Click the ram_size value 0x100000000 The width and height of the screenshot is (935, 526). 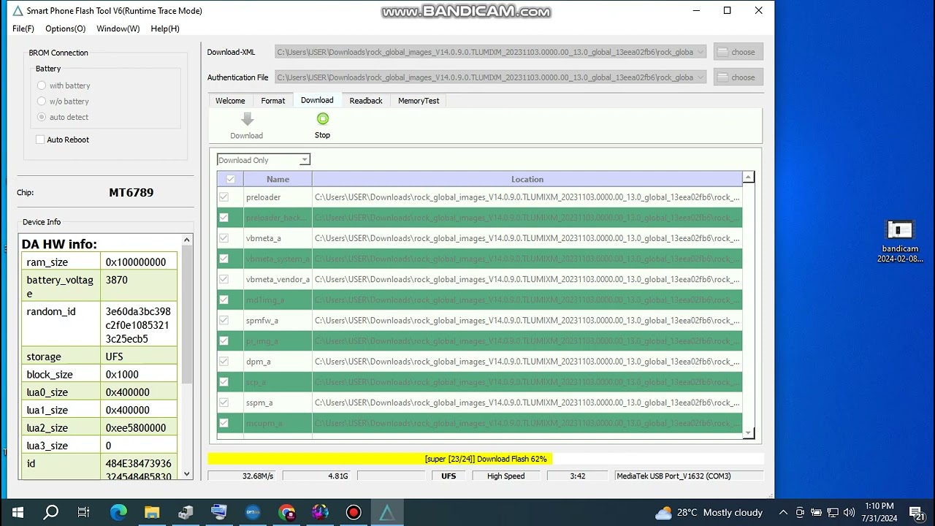(x=136, y=262)
